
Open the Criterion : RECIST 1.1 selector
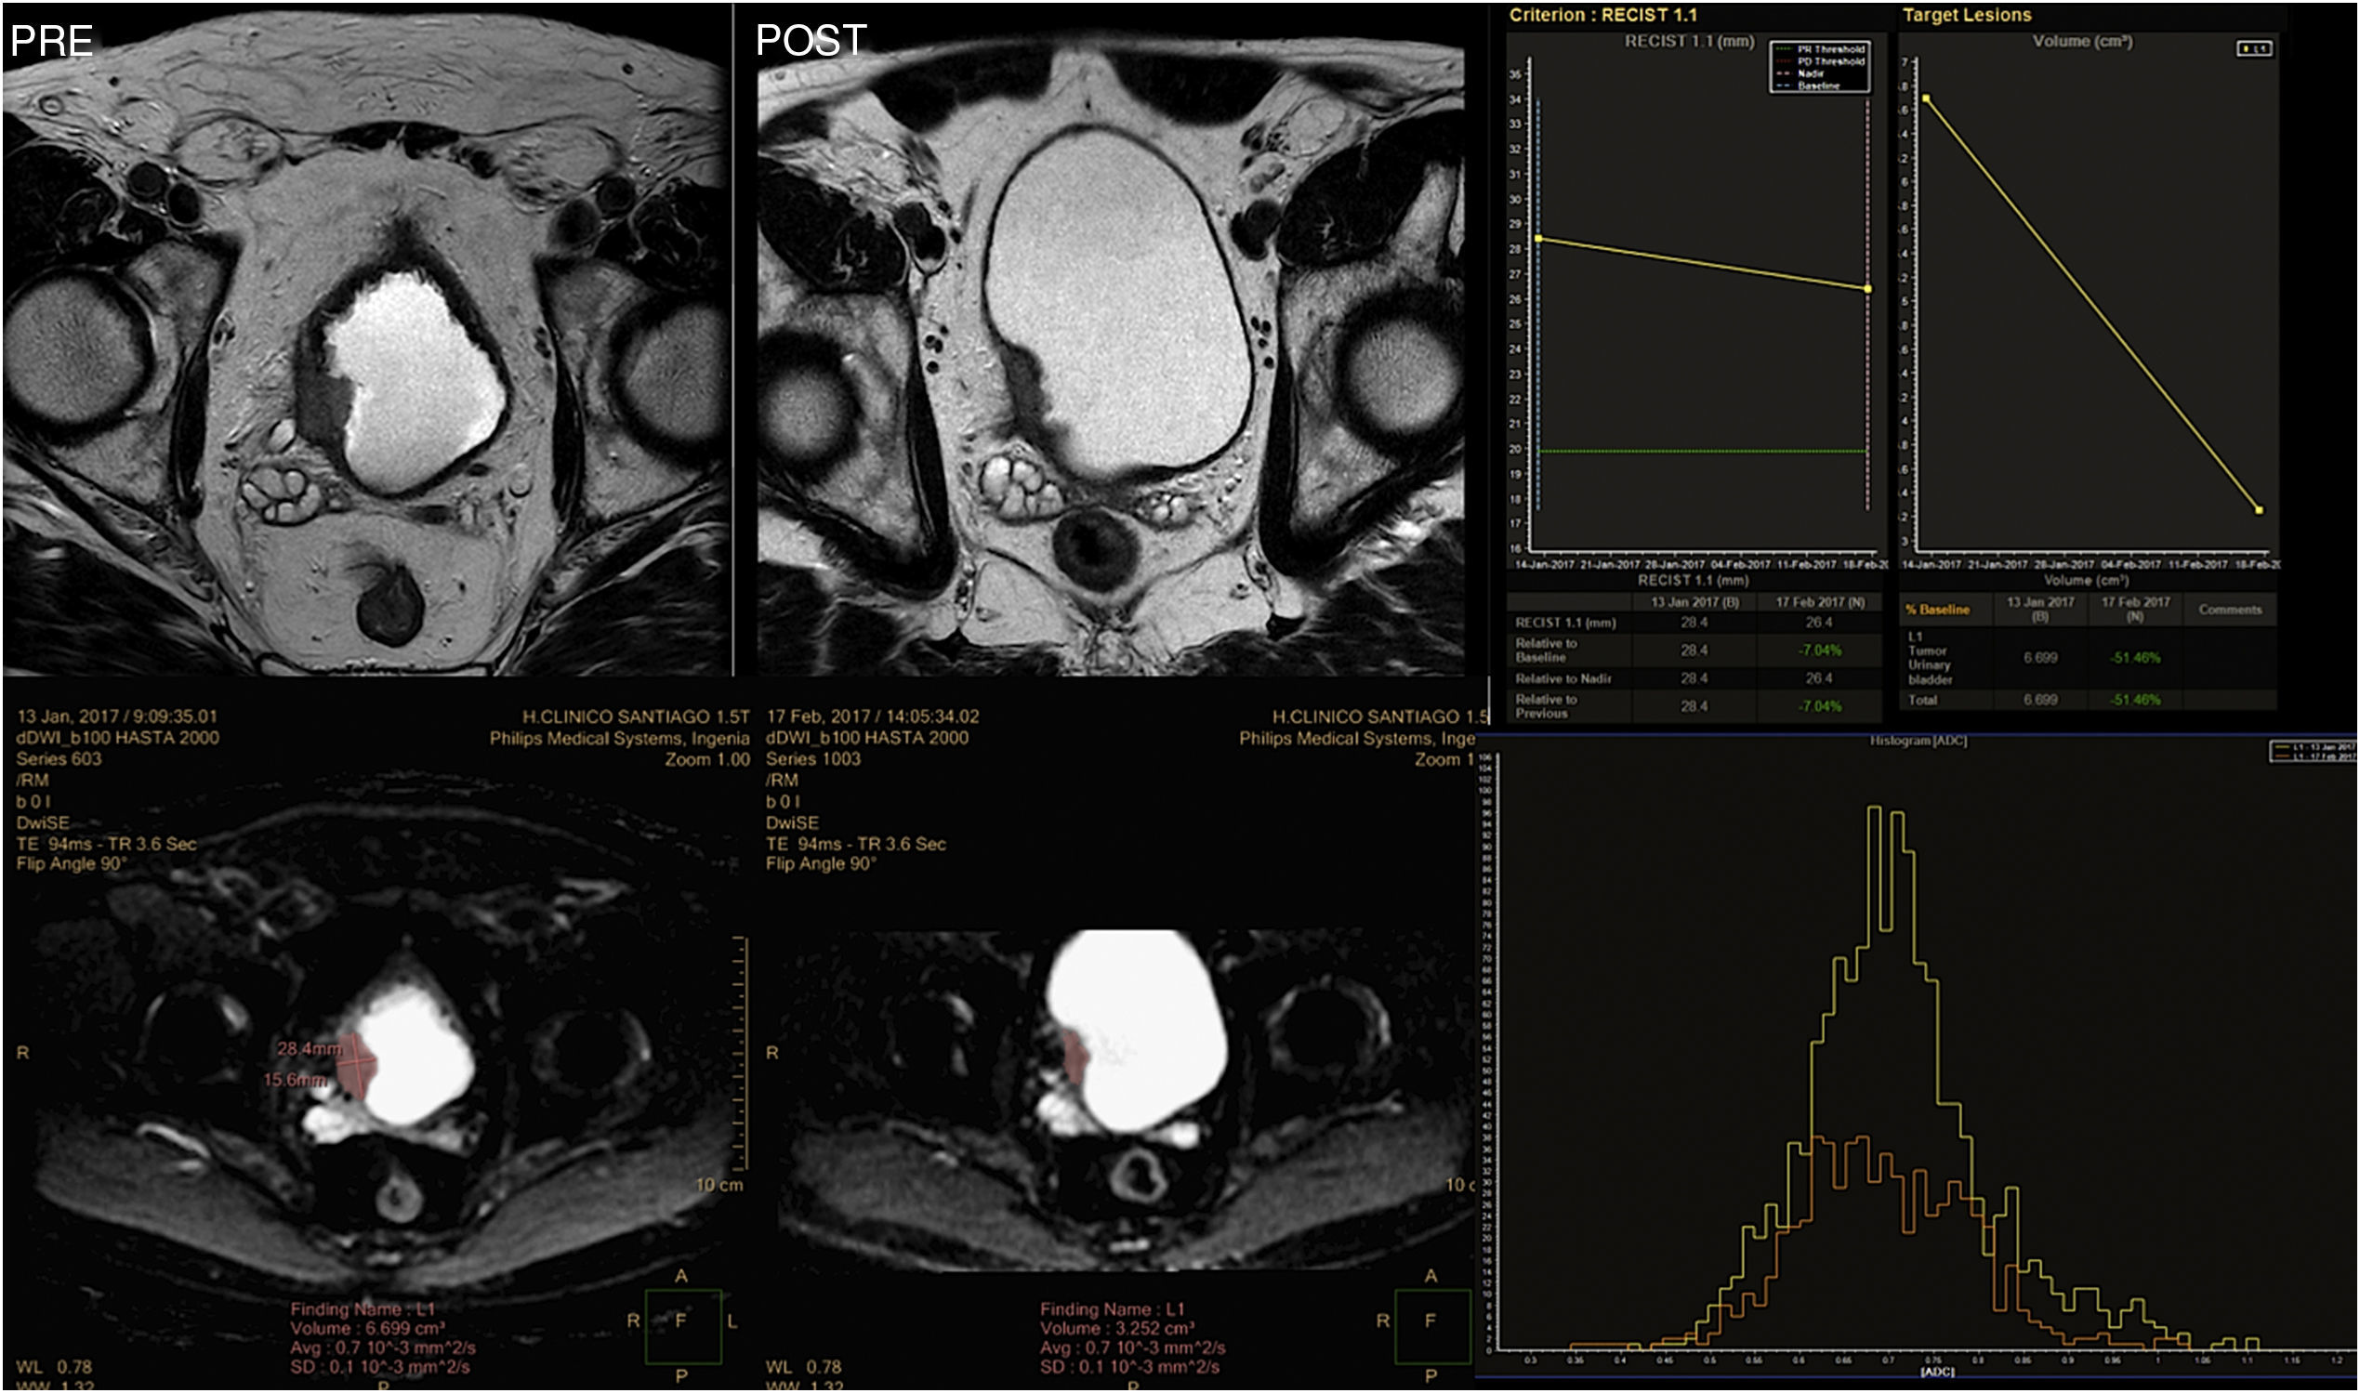1602,15
